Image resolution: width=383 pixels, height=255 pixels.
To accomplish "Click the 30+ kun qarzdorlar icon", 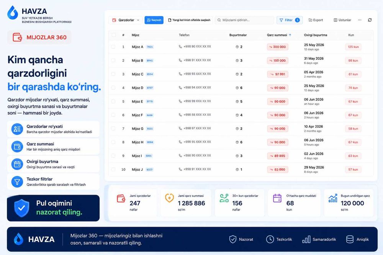I will click(224, 198).
